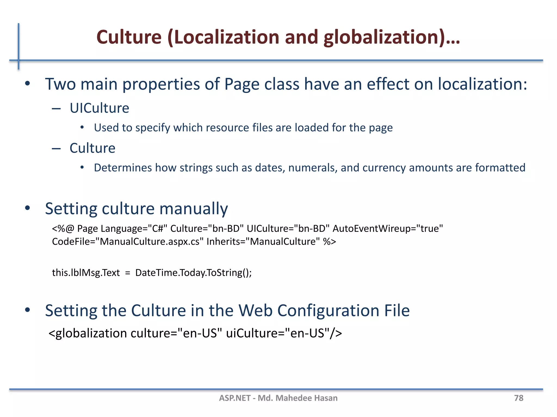Click the footer text 'ASP.NET - Md. Mahedee Hasan'
The height and width of the screenshot is (417, 557).
click(278, 398)
